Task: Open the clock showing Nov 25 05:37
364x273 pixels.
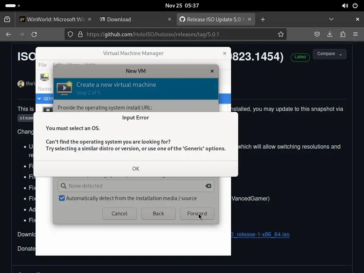Action: click(182, 6)
